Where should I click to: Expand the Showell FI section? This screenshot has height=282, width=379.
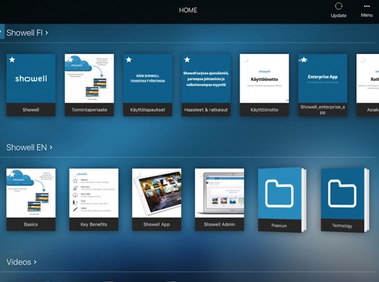27,32
